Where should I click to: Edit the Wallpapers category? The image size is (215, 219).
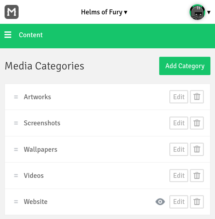click(179, 149)
